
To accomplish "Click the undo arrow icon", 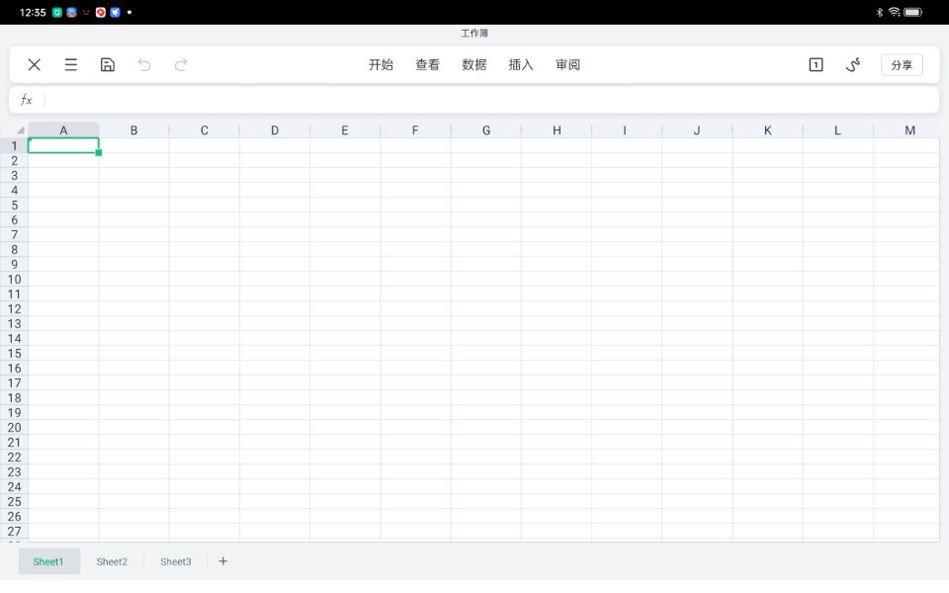I will point(144,65).
